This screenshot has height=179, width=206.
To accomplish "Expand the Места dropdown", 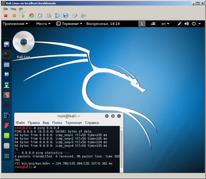I will pos(43,24).
